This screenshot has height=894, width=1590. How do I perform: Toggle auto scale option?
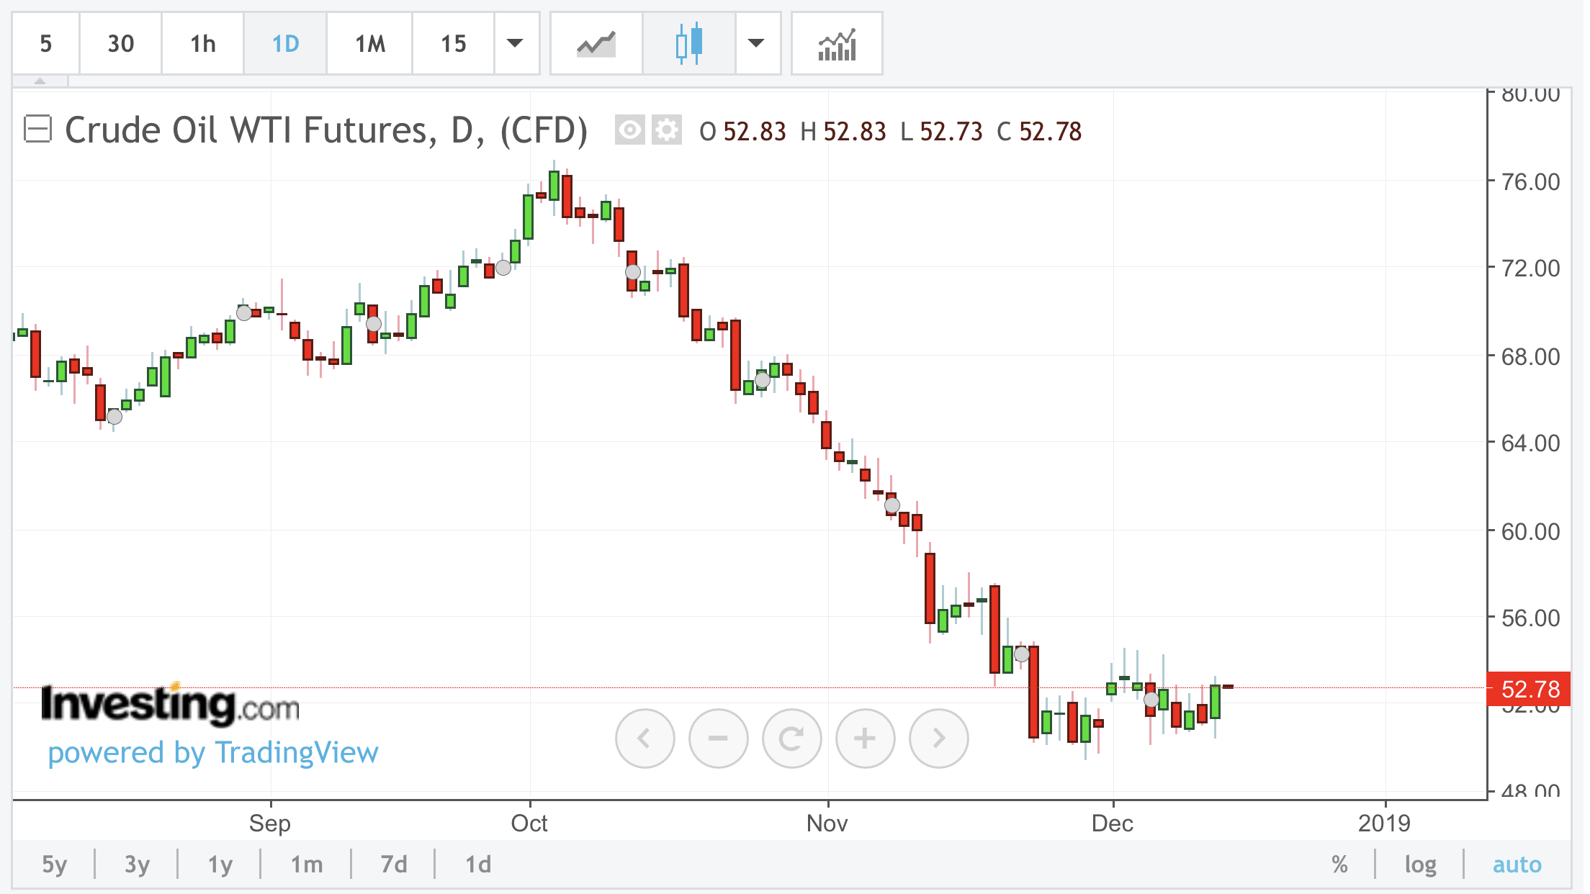[x=1517, y=864]
